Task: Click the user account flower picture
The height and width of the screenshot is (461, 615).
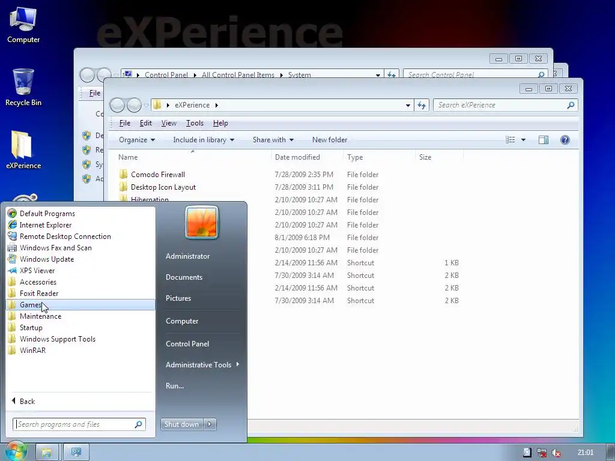Action: (x=202, y=223)
